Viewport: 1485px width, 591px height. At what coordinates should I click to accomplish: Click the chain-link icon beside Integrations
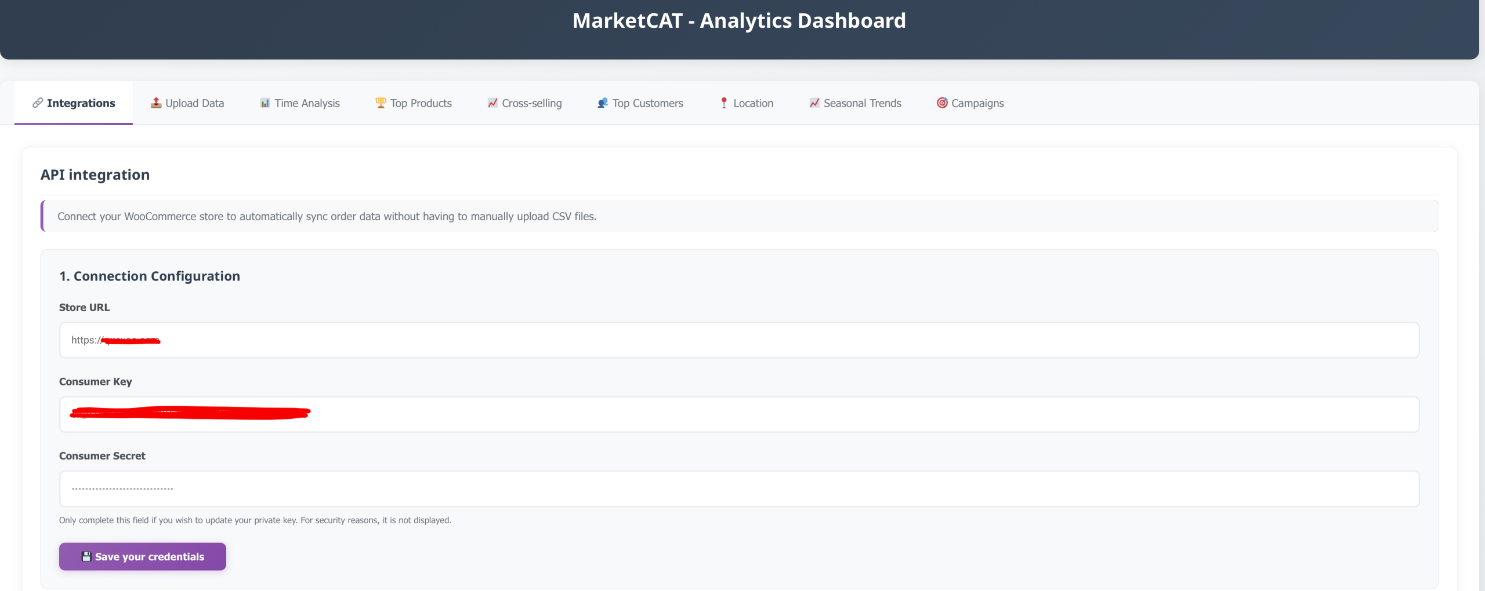click(x=38, y=103)
